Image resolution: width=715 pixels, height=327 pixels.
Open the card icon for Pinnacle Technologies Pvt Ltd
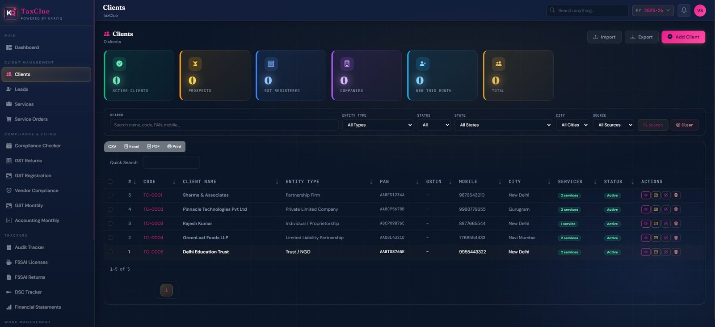tap(656, 209)
